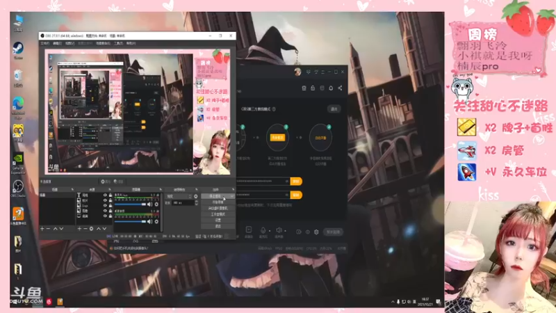Click Start Virtual Camera in OBS controls

pyautogui.click(x=218, y=208)
